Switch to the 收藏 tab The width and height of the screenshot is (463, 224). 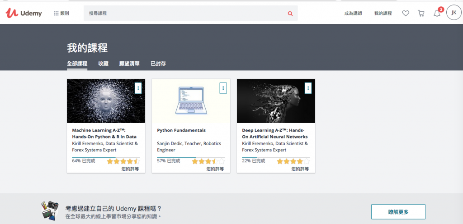pos(104,64)
